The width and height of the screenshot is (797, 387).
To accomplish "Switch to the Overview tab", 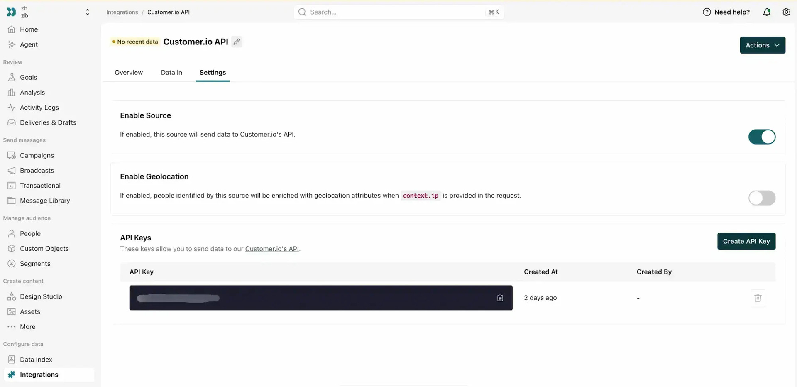I will 129,72.
